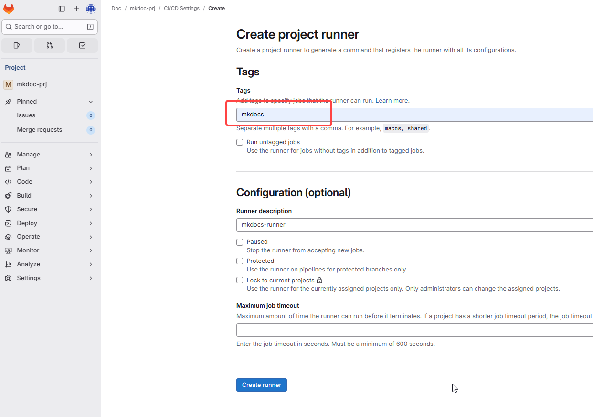Click the Tags input field containing mkdocs

(x=414, y=115)
